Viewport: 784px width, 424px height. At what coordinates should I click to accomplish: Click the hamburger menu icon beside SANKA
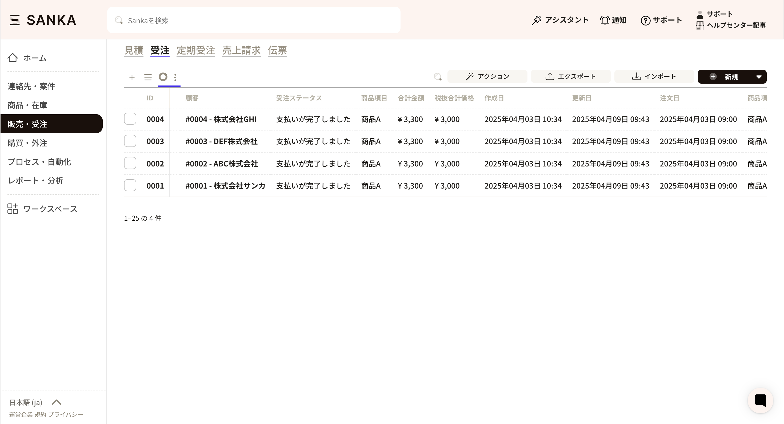coord(15,20)
